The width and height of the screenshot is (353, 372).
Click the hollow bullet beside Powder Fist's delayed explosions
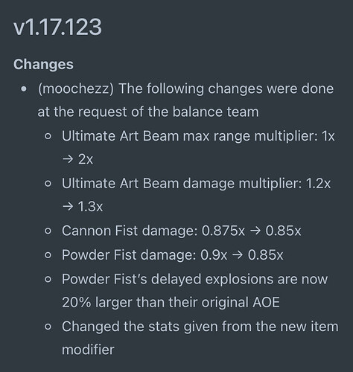click(48, 279)
